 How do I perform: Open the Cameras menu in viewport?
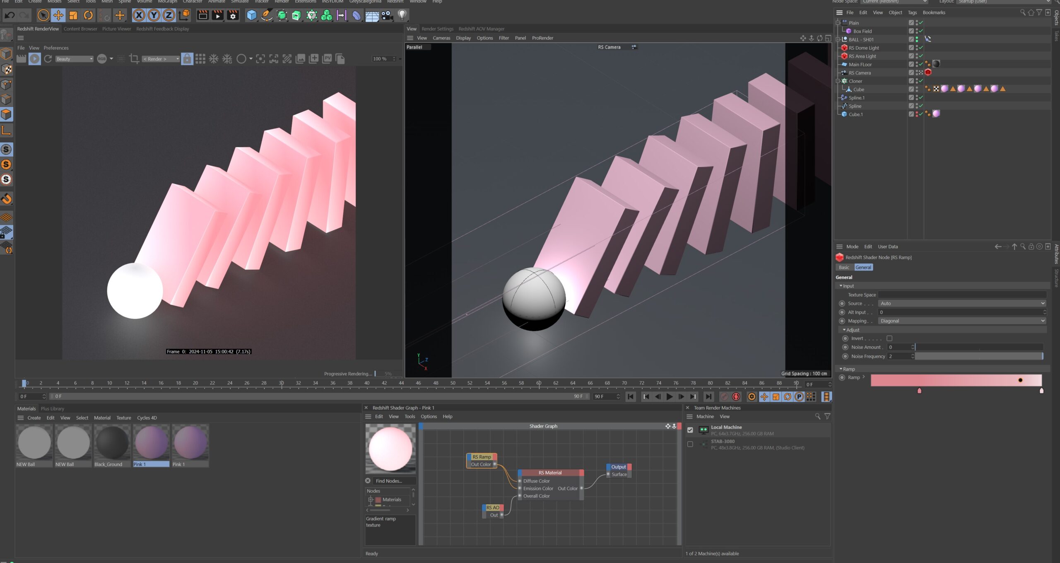(x=441, y=38)
